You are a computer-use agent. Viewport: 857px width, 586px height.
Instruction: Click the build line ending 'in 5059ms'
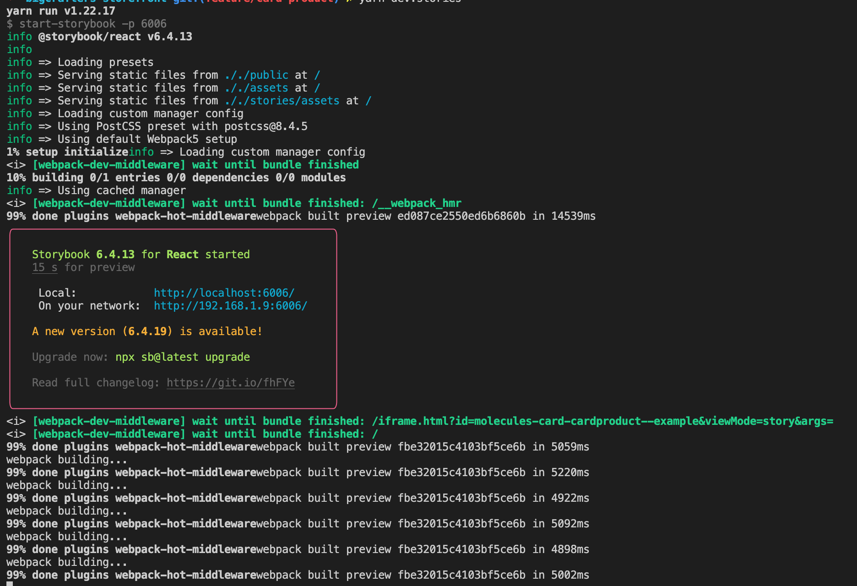[x=298, y=447]
